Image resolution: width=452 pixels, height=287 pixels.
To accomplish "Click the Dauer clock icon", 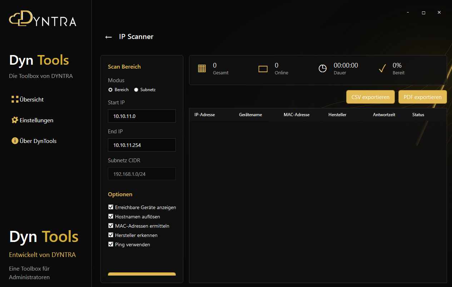I will tap(323, 68).
